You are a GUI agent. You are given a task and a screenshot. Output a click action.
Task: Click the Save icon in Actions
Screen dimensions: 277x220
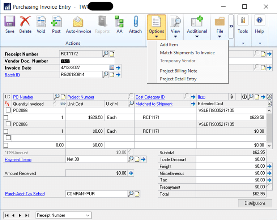click(10, 22)
